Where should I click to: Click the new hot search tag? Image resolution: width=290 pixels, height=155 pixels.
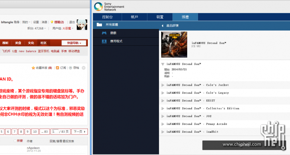click(22, 51)
